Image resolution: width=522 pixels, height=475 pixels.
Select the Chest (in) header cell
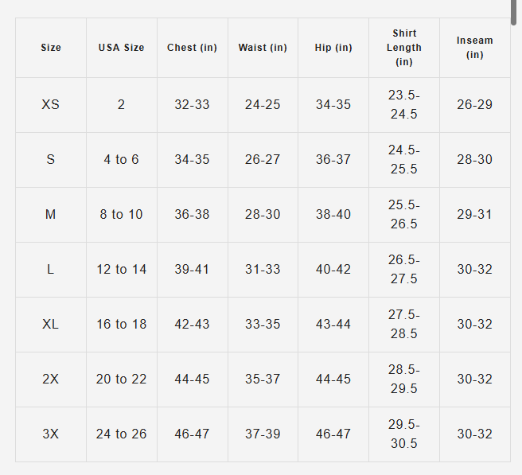(192, 48)
